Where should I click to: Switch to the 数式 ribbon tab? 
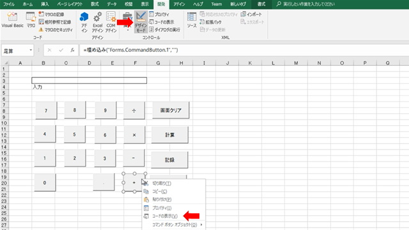[95, 4]
